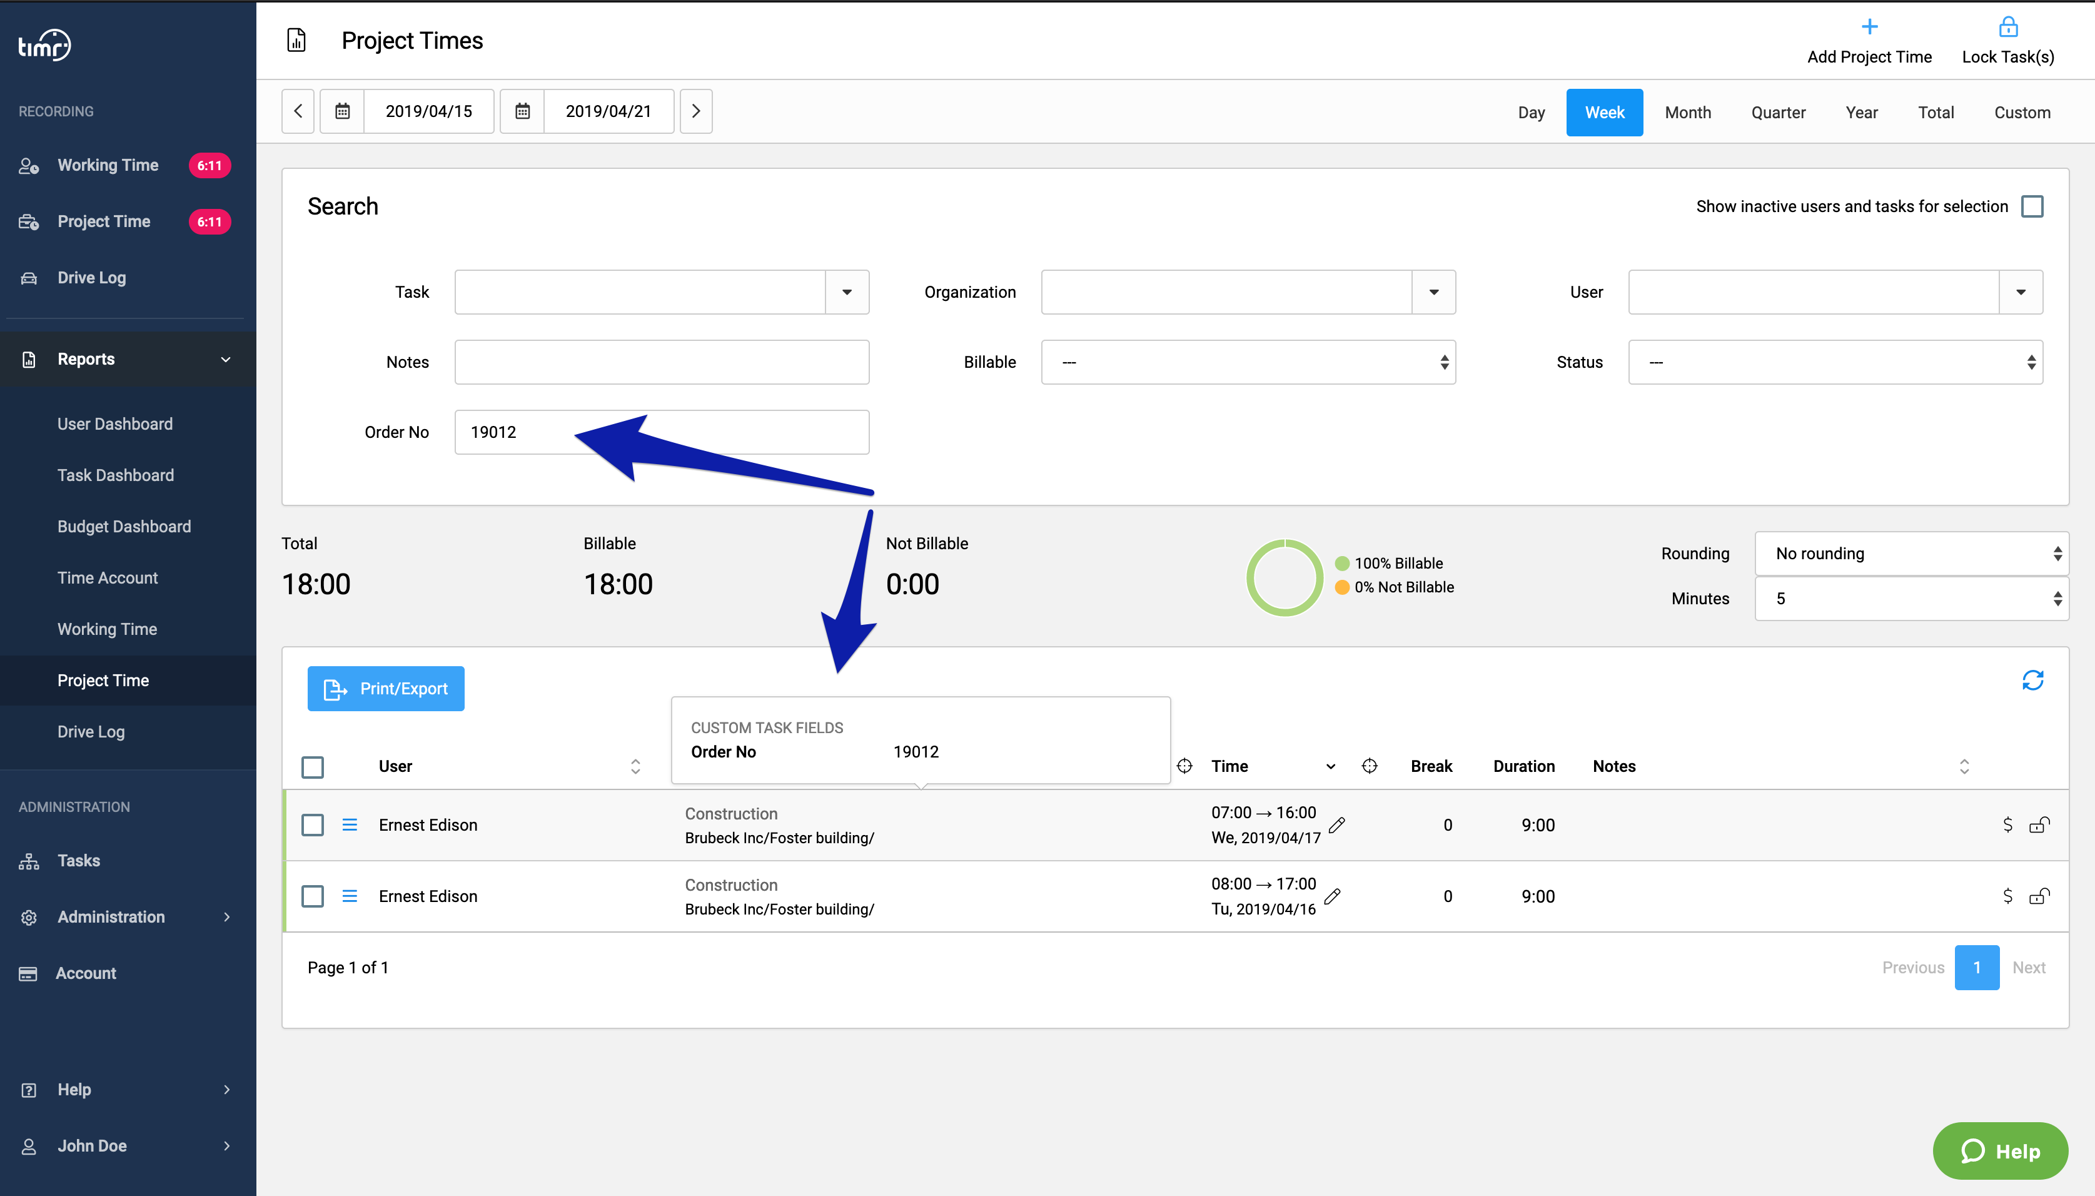This screenshot has width=2095, height=1196.
Task: Sort table by Notes column
Action: click(x=1964, y=766)
